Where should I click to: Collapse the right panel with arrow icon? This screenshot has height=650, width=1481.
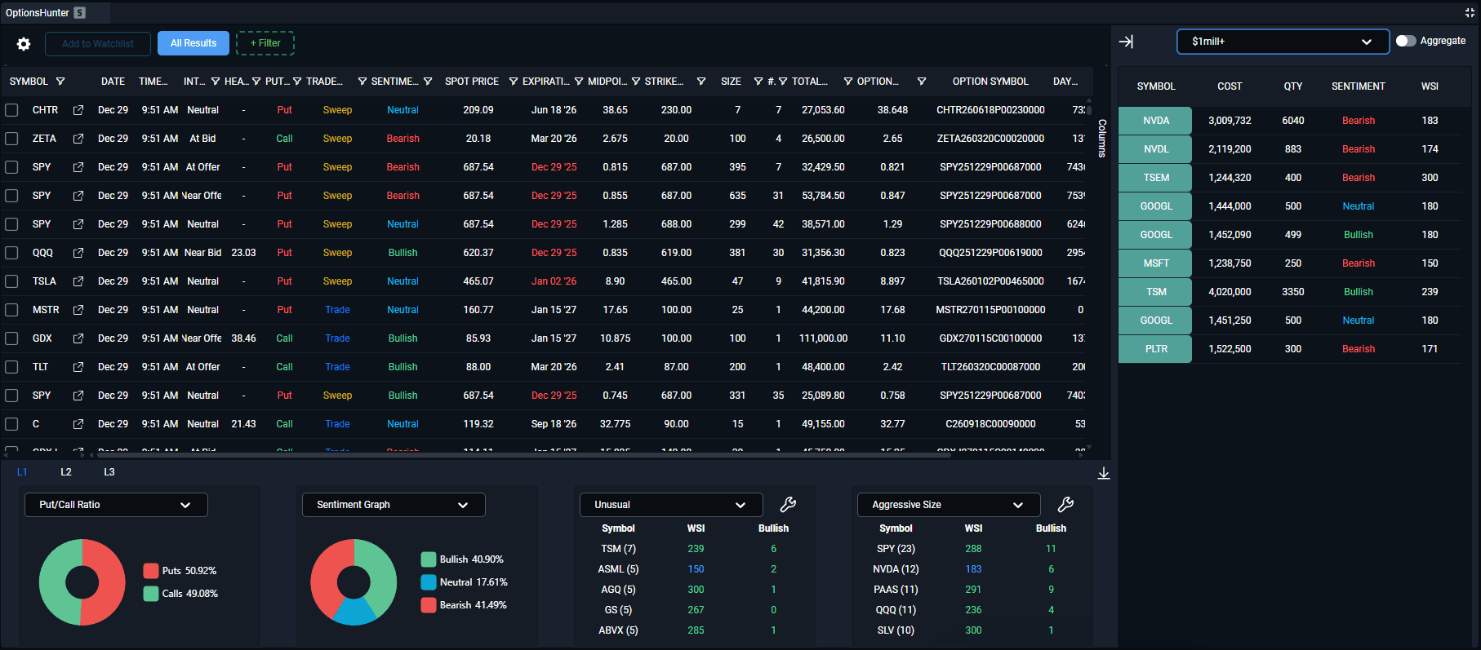coord(1126,42)
